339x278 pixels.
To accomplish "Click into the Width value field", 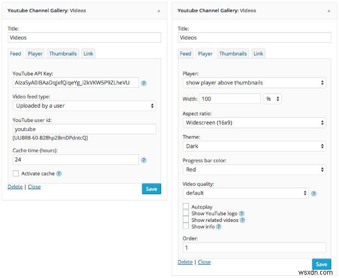I will click(x=230, y=99).
